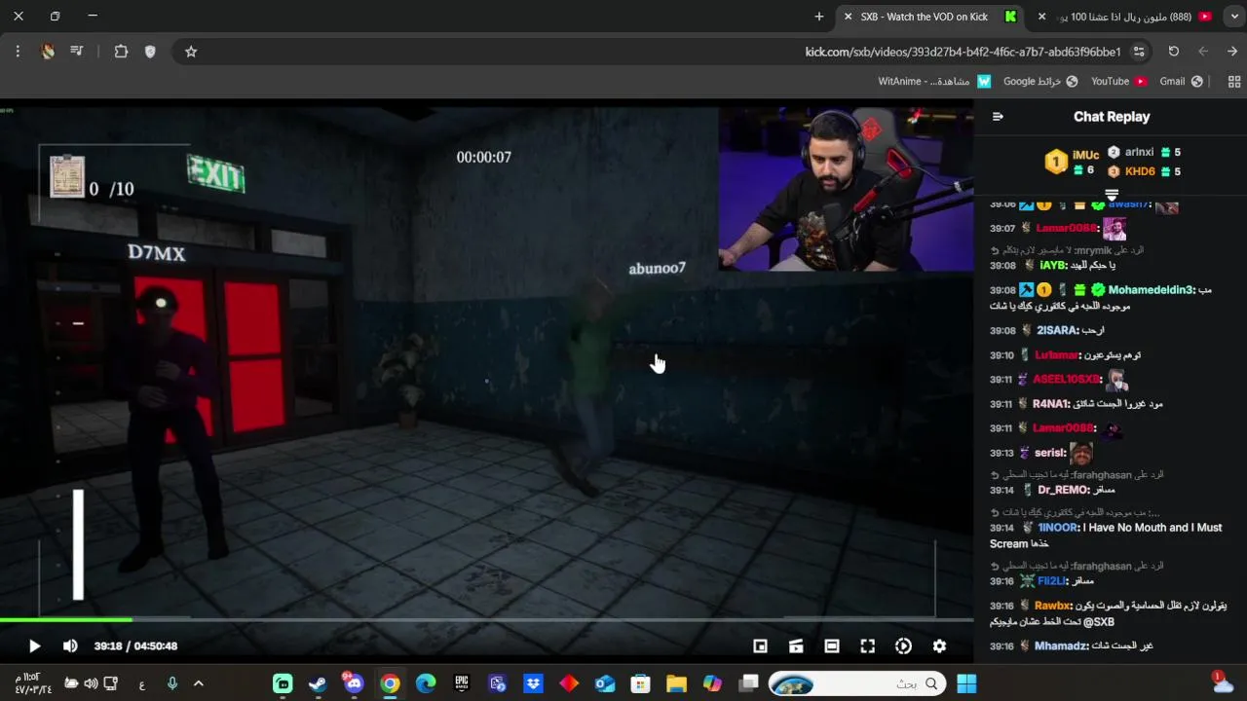This screenshot has width=1247, height=701.
Task: Open Discord from taskbar
Action: point(354,683)
